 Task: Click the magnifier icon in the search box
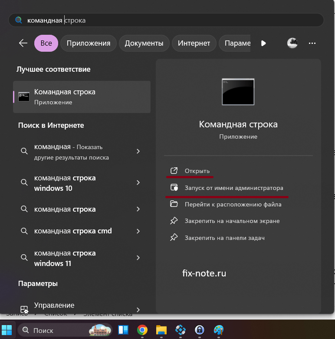19,20
